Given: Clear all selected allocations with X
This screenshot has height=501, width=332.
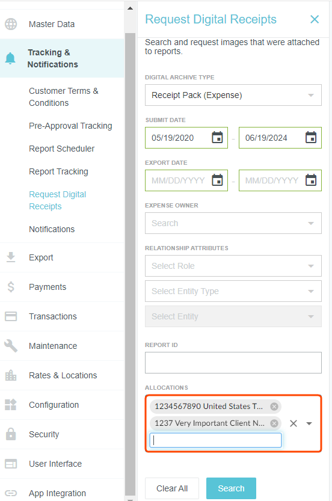Looking at the screenshot, I should pyautogui.click(x=294, y=423).
